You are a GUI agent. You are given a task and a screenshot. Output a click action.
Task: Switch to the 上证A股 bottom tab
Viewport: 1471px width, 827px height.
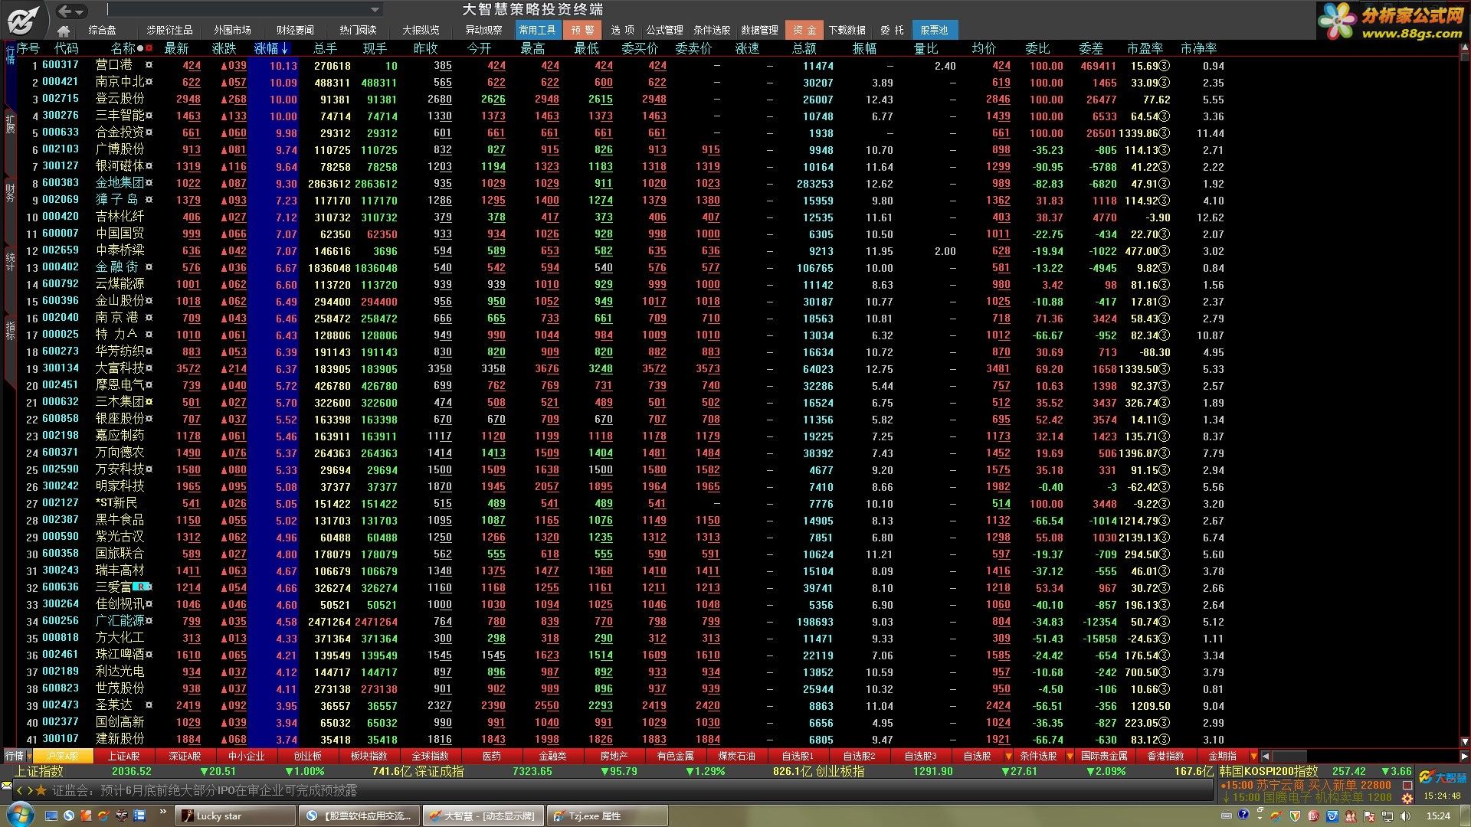tap(123, 756)
